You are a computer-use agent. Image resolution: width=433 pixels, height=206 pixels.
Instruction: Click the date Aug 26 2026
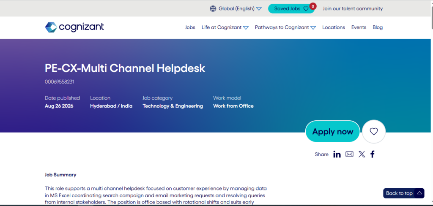[59, 106]
